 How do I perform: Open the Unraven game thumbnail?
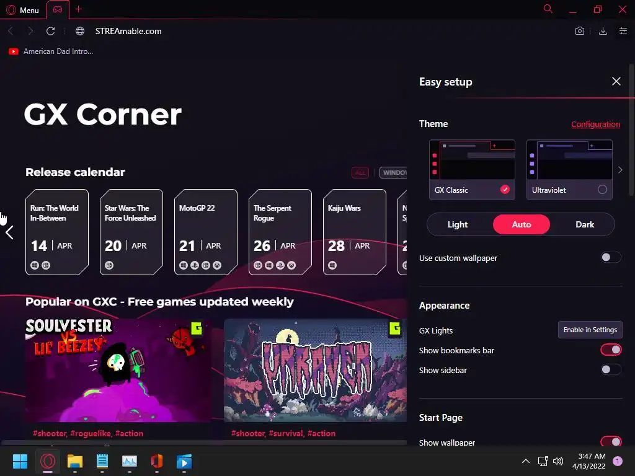point(316,371)
